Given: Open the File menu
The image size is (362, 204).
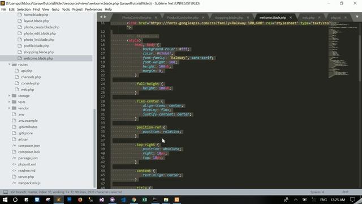Looking at the screenshot, I should (x=4, y=10).
